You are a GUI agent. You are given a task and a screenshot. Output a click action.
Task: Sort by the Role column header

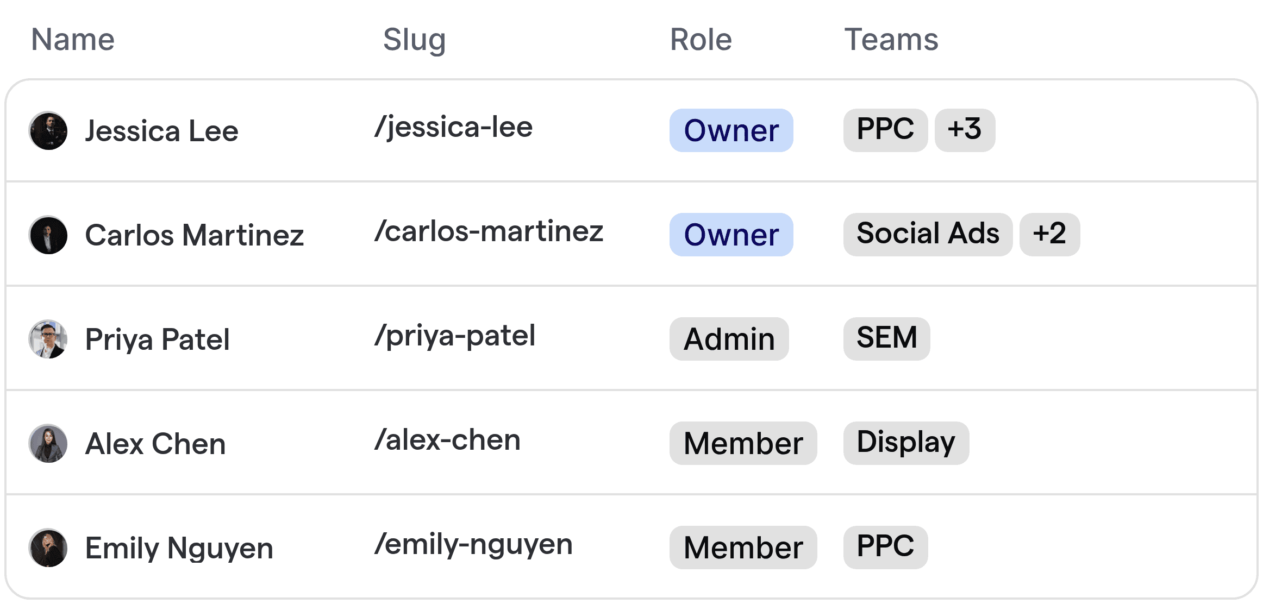pos(701,40)
